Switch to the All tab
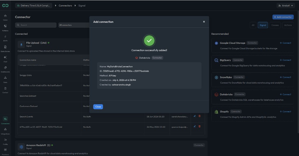Image resolution: width=299 pixels, height=156 pixels. point(253,25)
